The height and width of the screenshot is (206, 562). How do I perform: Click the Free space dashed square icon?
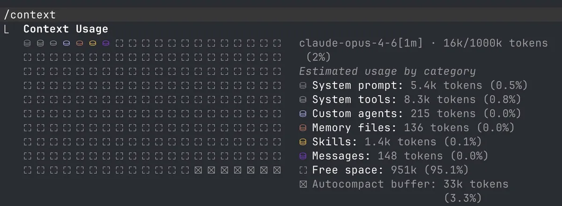[303, 170]
